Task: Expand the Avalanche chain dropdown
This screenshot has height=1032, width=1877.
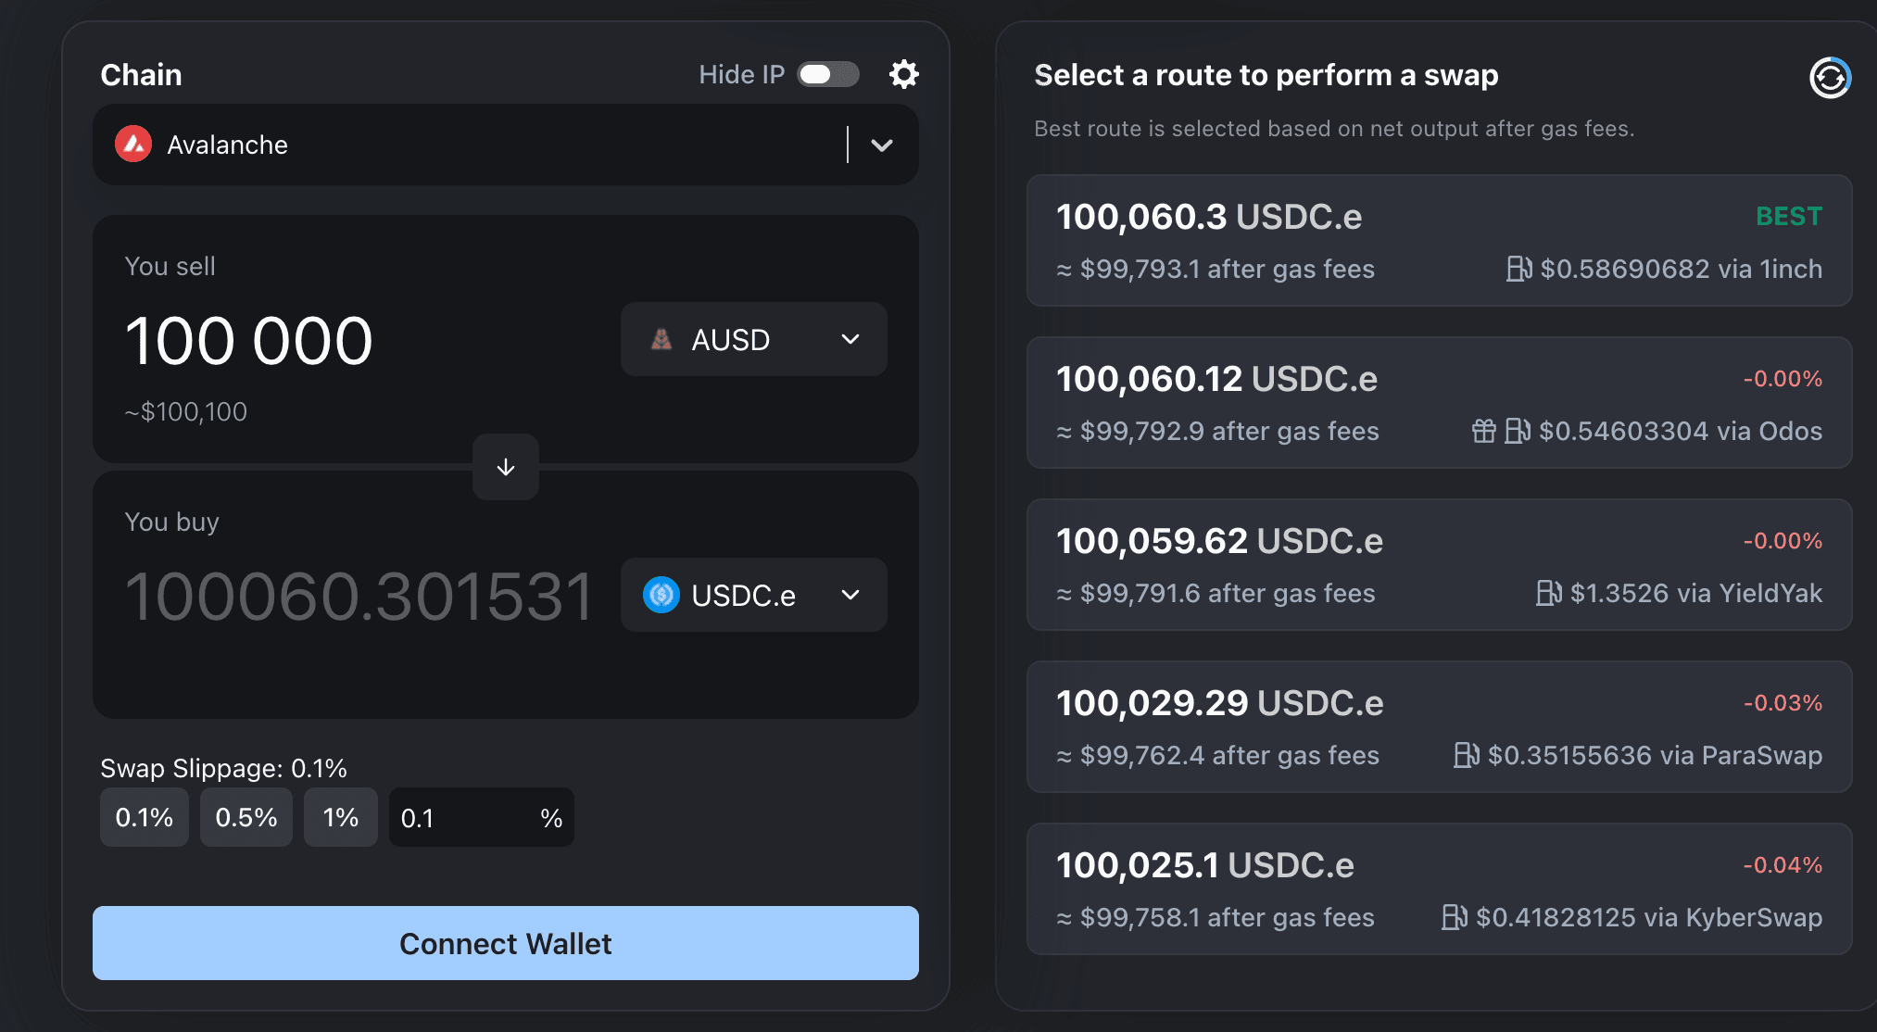Action: pyautogui.click(x=882, y=145)
